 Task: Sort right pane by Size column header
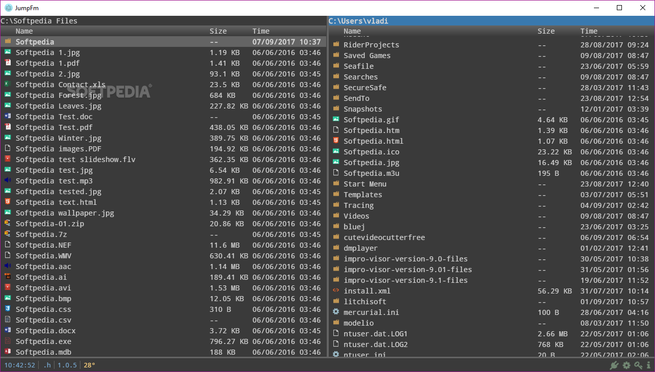pos(546,31)
